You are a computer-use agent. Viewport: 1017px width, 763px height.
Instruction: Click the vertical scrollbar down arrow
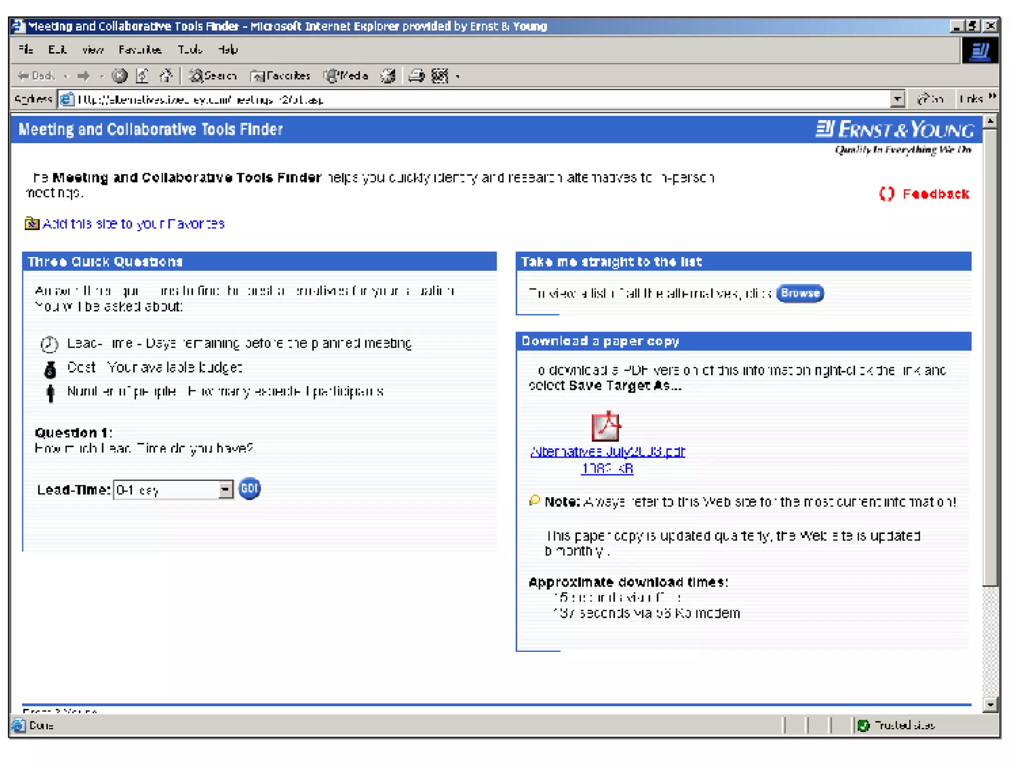coord(990,705)
